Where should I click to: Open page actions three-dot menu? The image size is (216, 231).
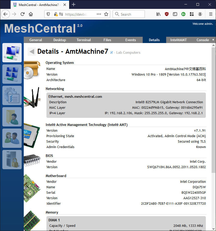pos(99,14)
